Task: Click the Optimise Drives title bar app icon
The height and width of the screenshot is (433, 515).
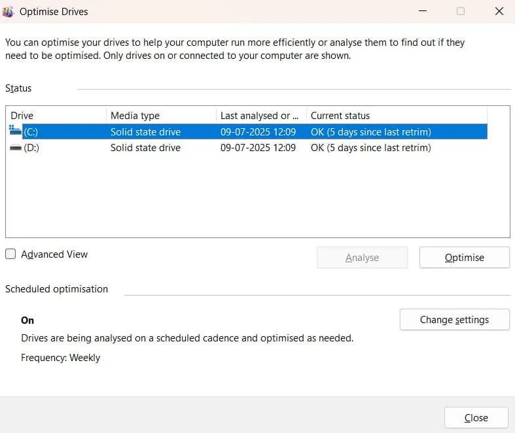Action: click(10, 11)
